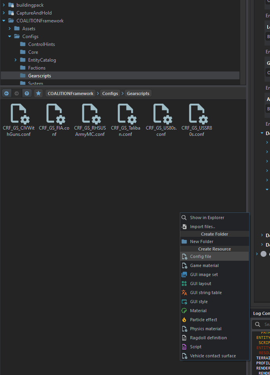
Task: Click the up-directory arrow button
Action: [27, 93]
